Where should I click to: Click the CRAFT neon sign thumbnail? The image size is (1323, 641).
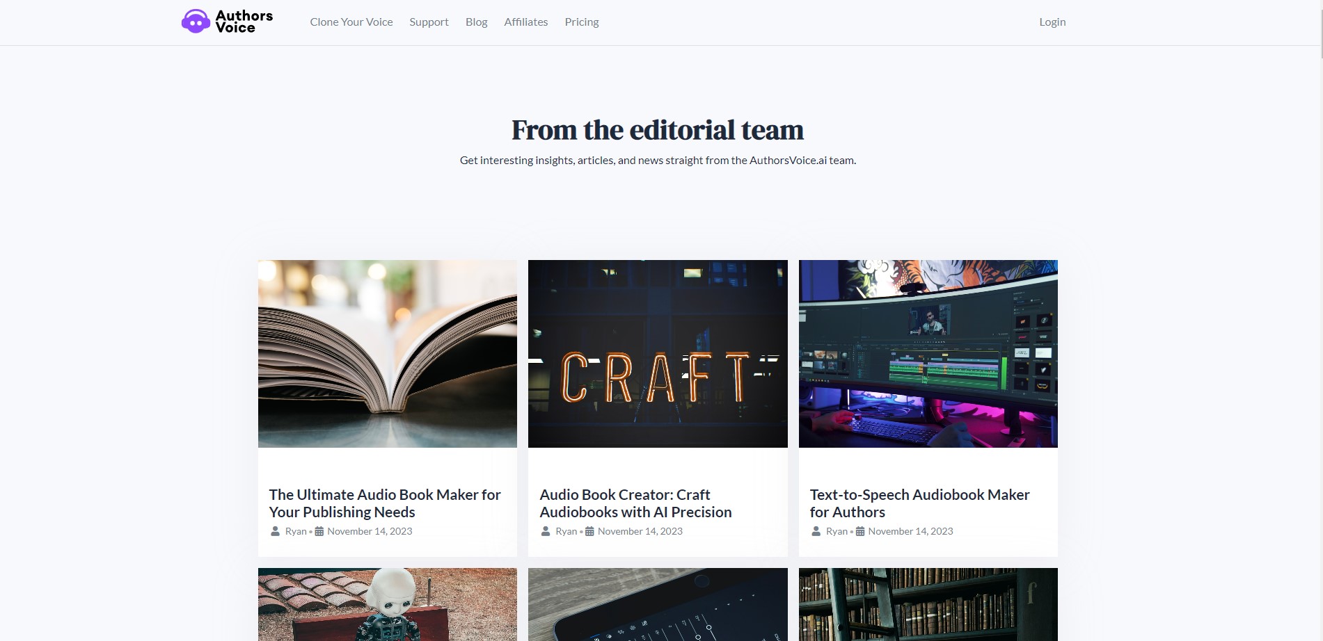658,354
